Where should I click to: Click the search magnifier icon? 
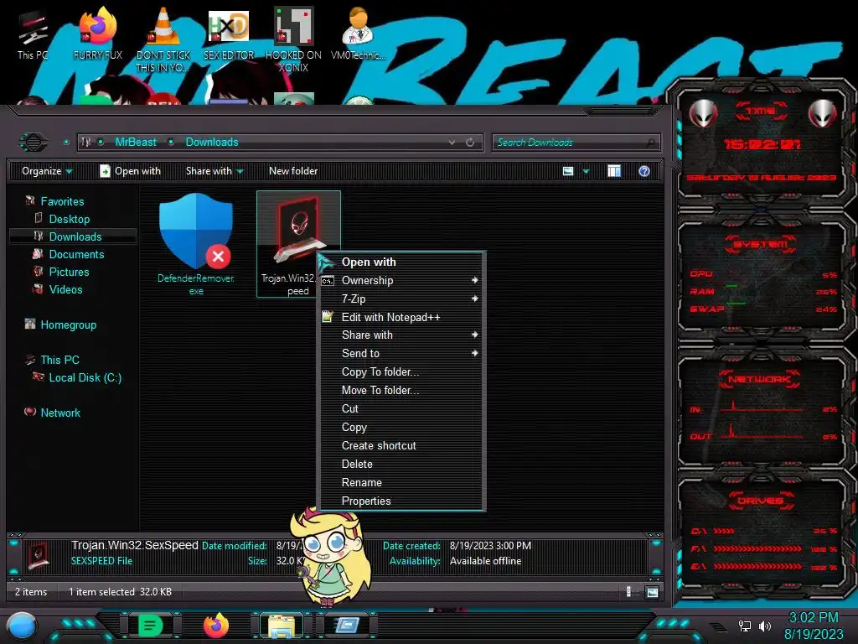(x=650, y=143)
